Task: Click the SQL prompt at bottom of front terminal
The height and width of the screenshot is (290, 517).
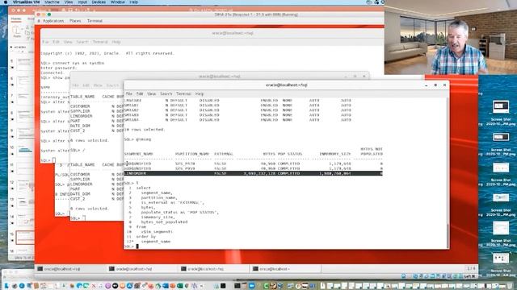Action: pyautogui.click(x=129, y=246)
